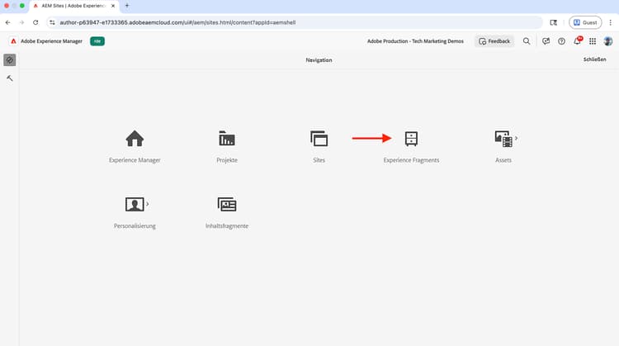
Task: Open the notifications bell icon
Action: pyautogui.click(x=578, y=40)
